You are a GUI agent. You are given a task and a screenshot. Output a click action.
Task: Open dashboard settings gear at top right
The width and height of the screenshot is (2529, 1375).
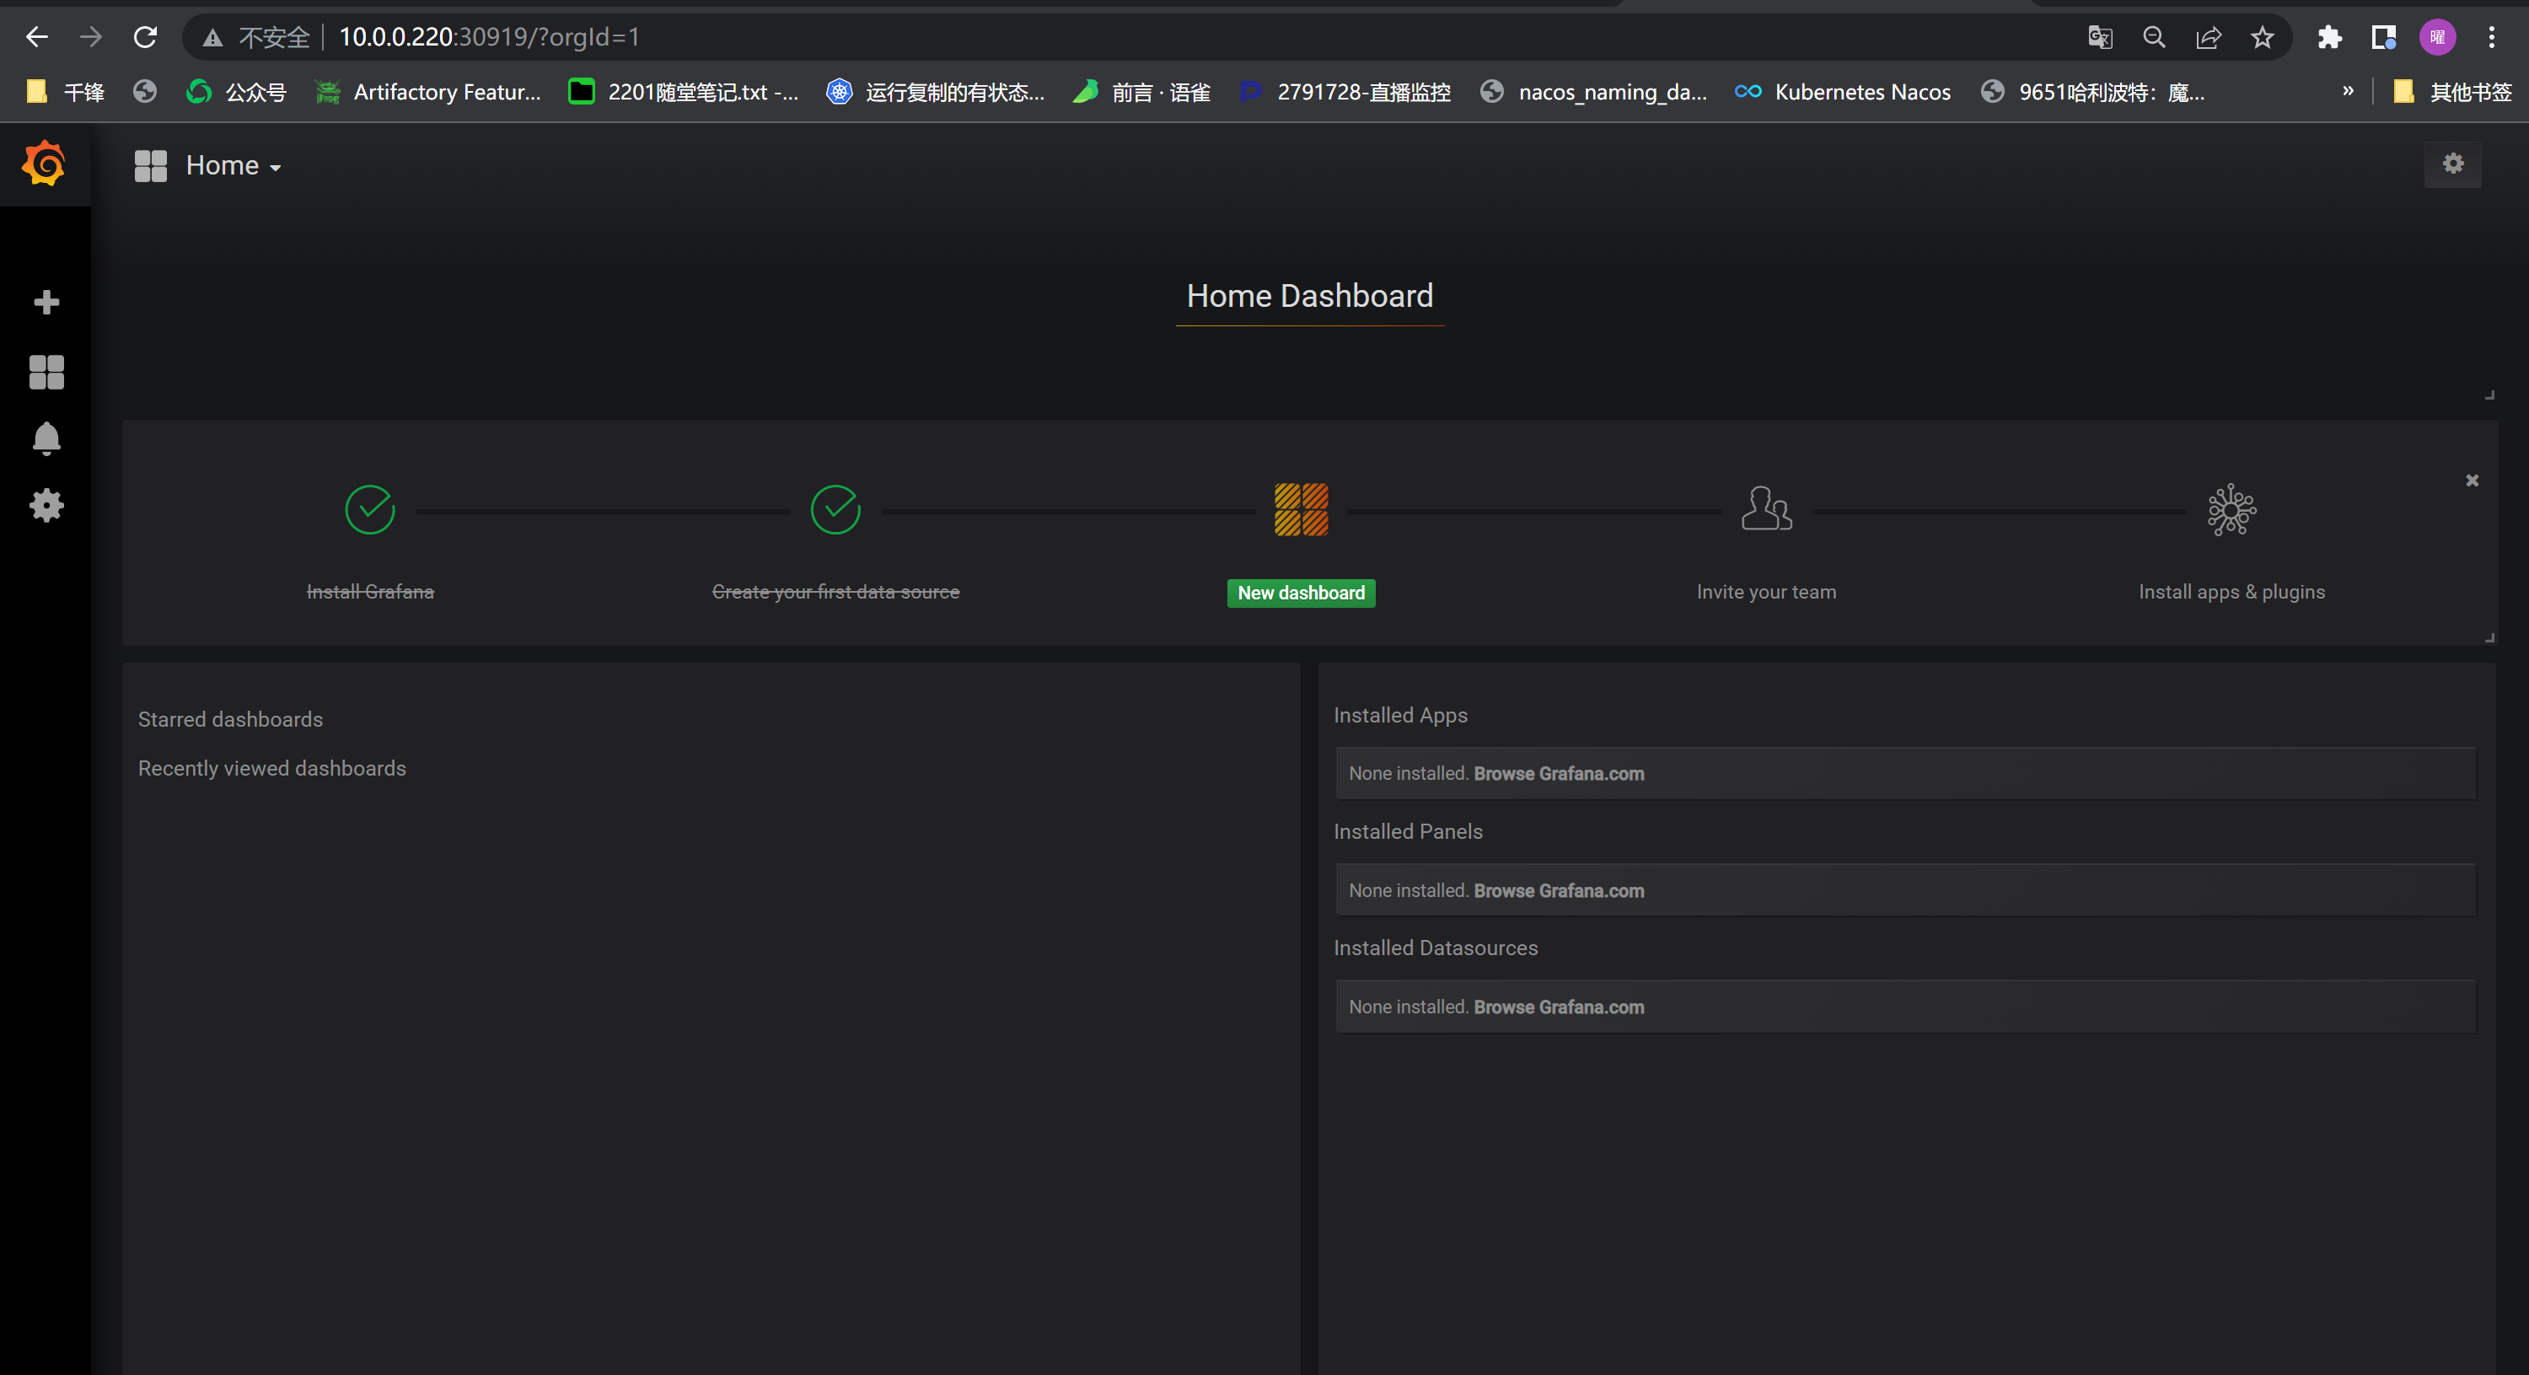[2452, 163]
